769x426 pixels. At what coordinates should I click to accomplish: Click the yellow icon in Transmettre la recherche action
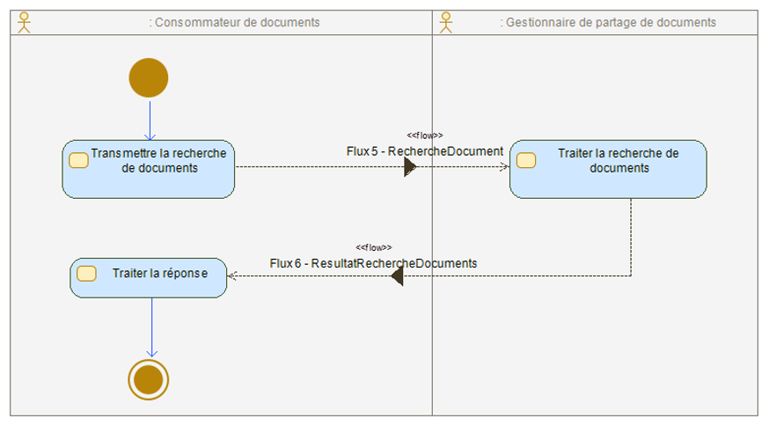pyautogui.click(x=78, y=160)
